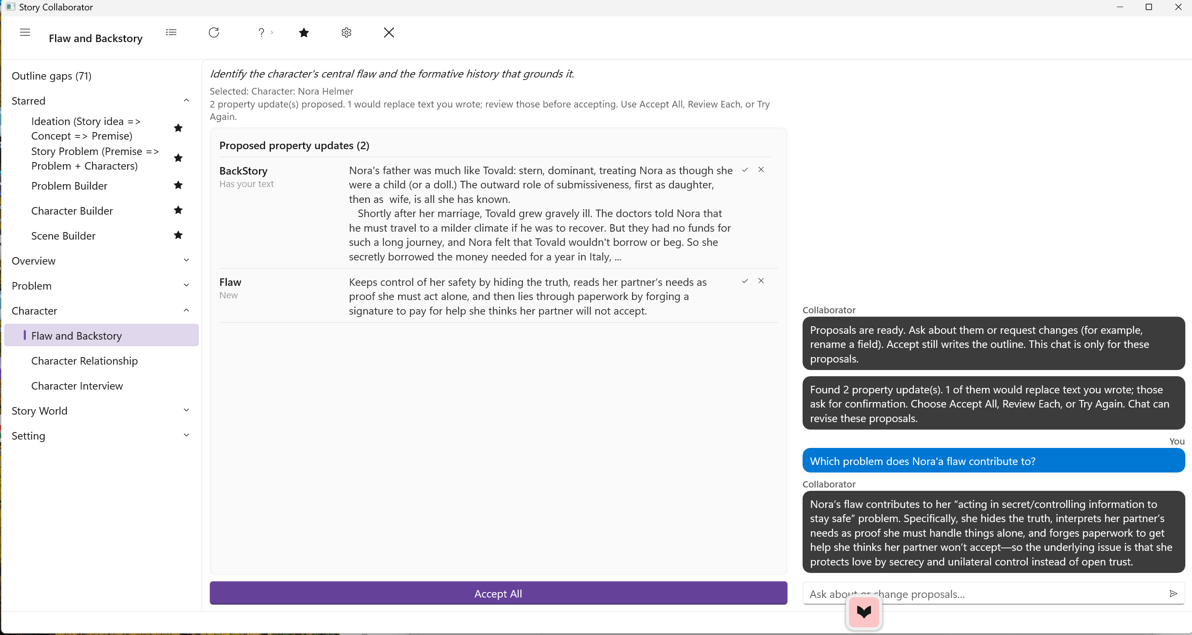The image size is (1192, 635).
Task: Click the 'Found 2 property update(s)' bubble
Action: (x=994, y=403)
